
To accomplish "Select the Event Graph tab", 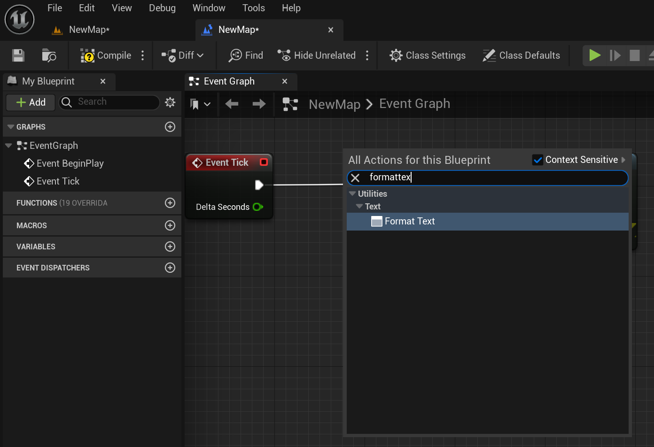I will point(229,81).
